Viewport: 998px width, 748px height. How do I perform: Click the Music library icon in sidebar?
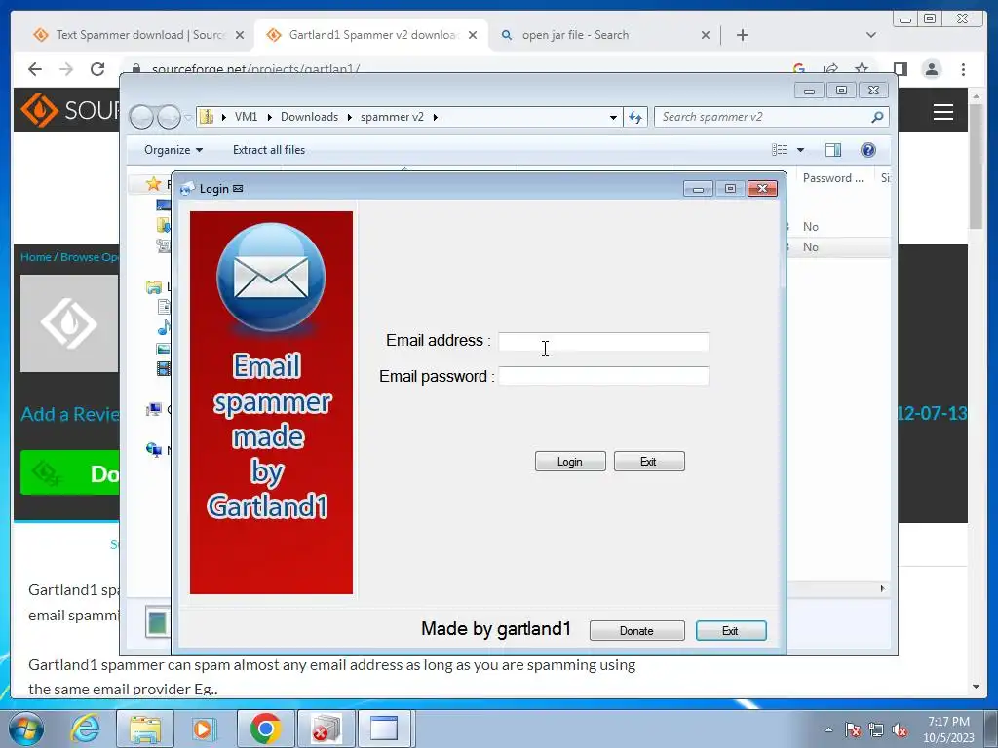(164, 328)
